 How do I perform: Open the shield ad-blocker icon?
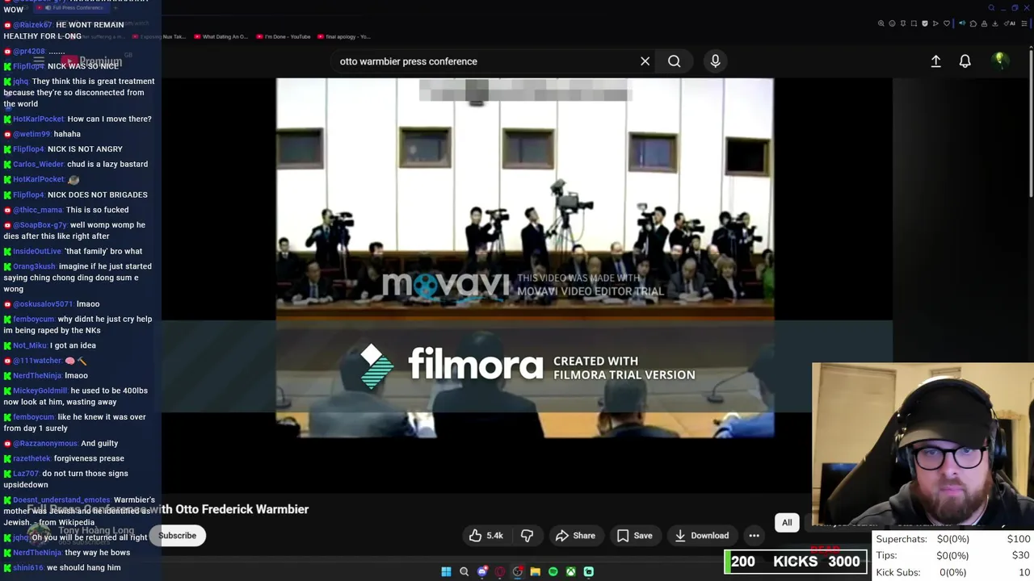(x=925, y=23)
